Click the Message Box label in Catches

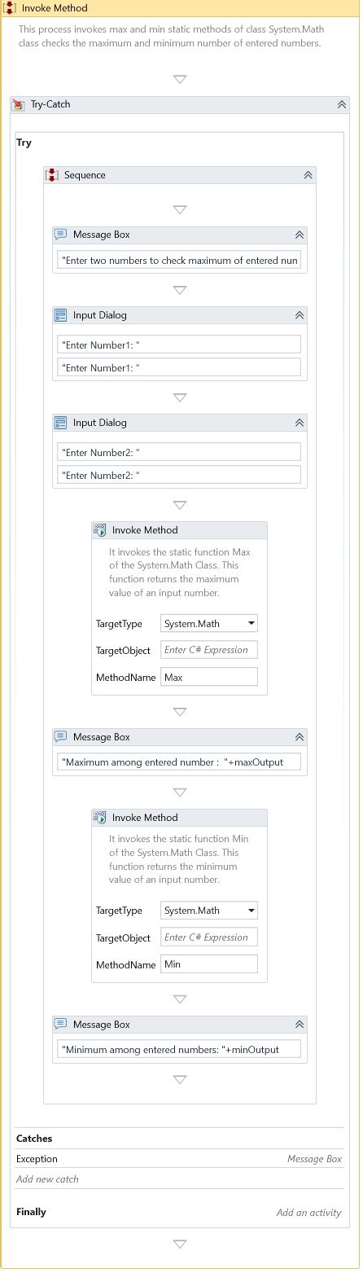click(314, 1159)
